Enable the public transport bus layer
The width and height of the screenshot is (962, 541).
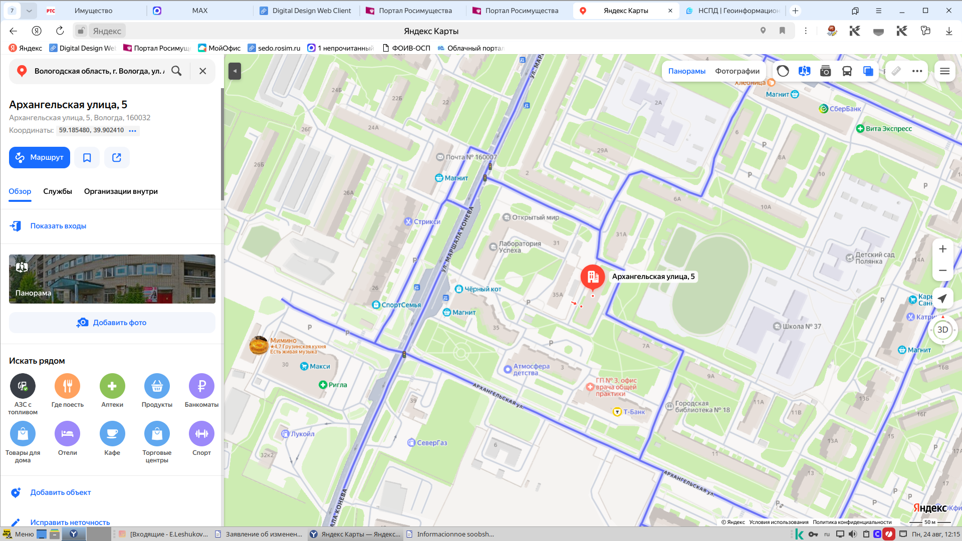pos(847,71)
